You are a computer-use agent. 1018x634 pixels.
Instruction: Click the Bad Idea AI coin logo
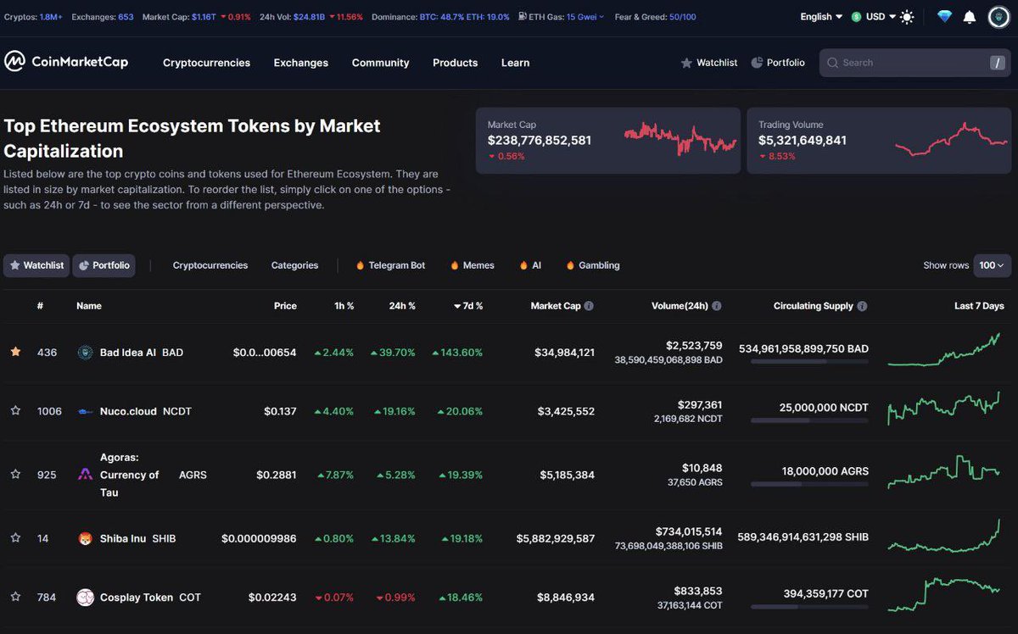click(x=85, y=353)
